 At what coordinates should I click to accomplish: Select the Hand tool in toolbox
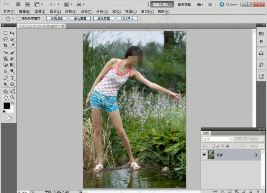click(5, 97)
